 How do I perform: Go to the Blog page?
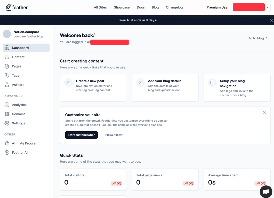click(155, 7)
